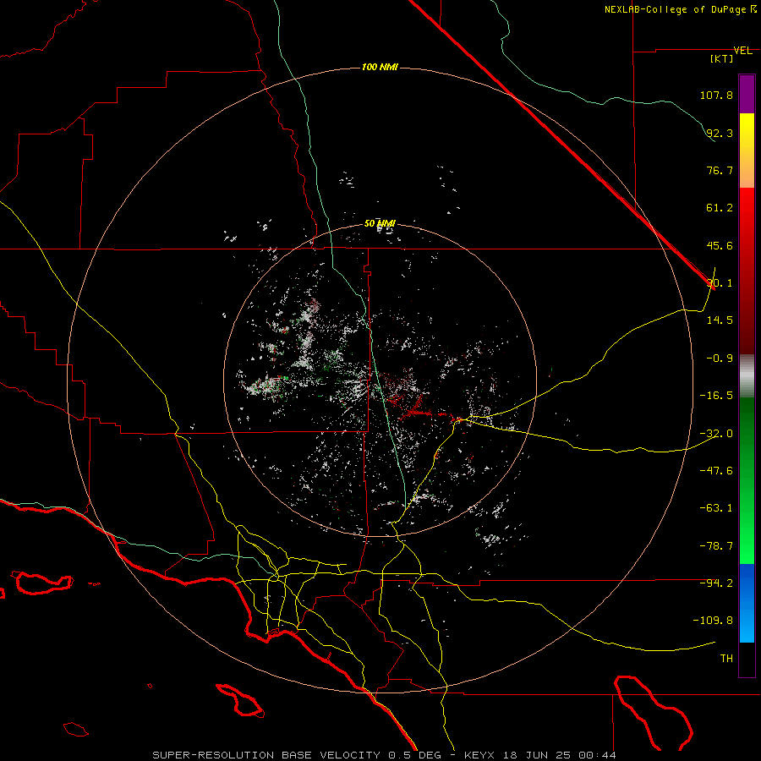The width and height of the screenshot is (761, 761).
Task: Click the -78.7 legend value
Action: [716, 546]
